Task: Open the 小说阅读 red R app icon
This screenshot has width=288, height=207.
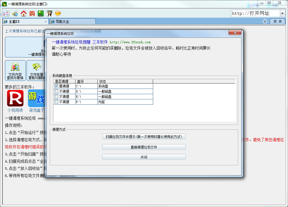Action: (15, 98)
